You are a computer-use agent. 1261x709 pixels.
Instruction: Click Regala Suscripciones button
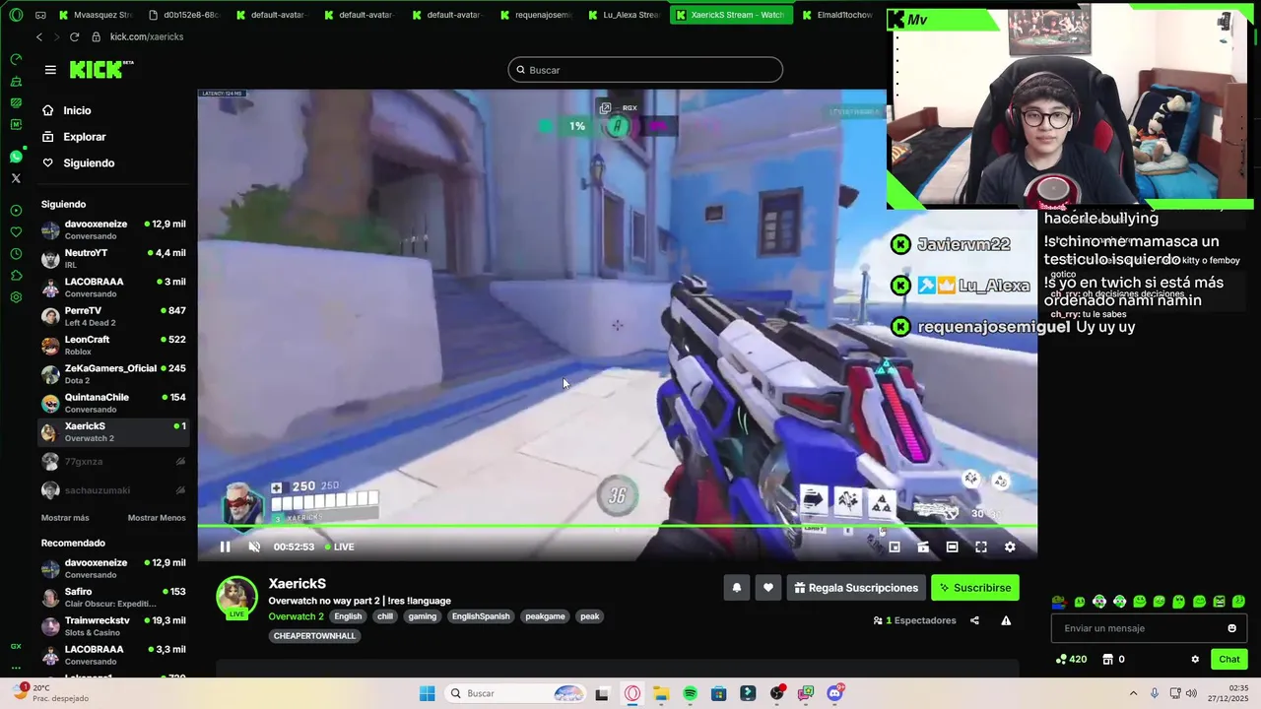pos(856,588)
